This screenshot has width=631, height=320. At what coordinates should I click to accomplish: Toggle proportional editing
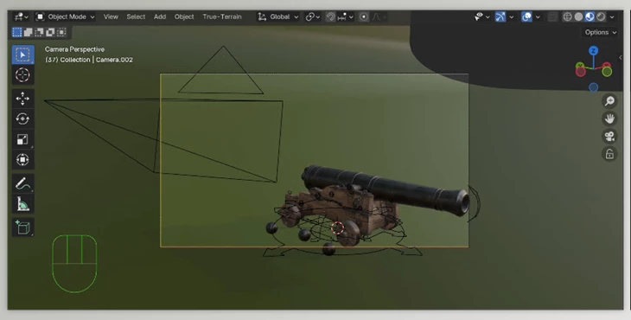[x=364, y=17]
